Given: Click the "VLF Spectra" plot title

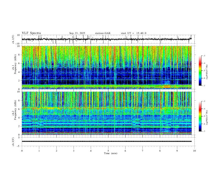Looking at the screenshot, I should (31, 33).
